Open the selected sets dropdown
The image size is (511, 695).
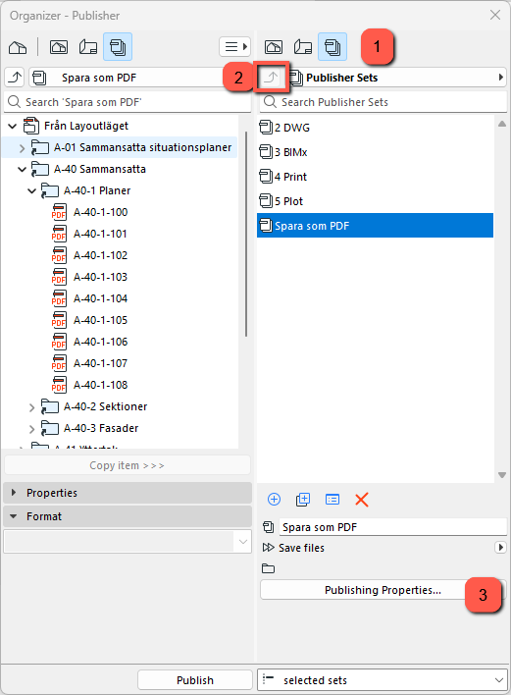coord(383,680)
